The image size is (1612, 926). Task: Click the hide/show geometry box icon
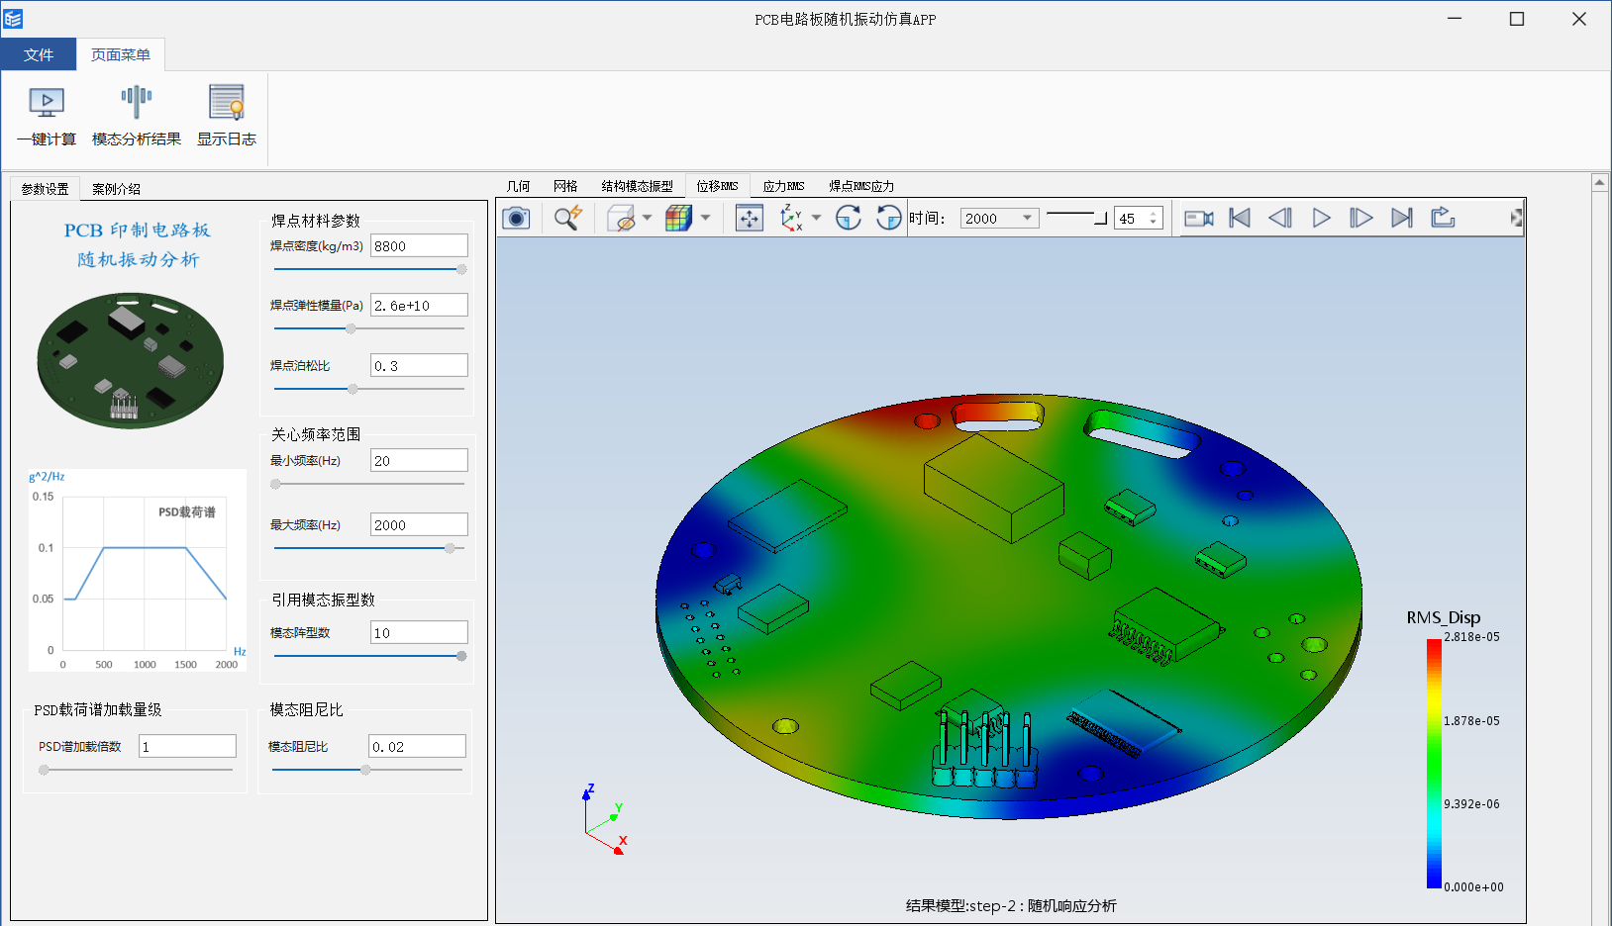pos(621,218)
